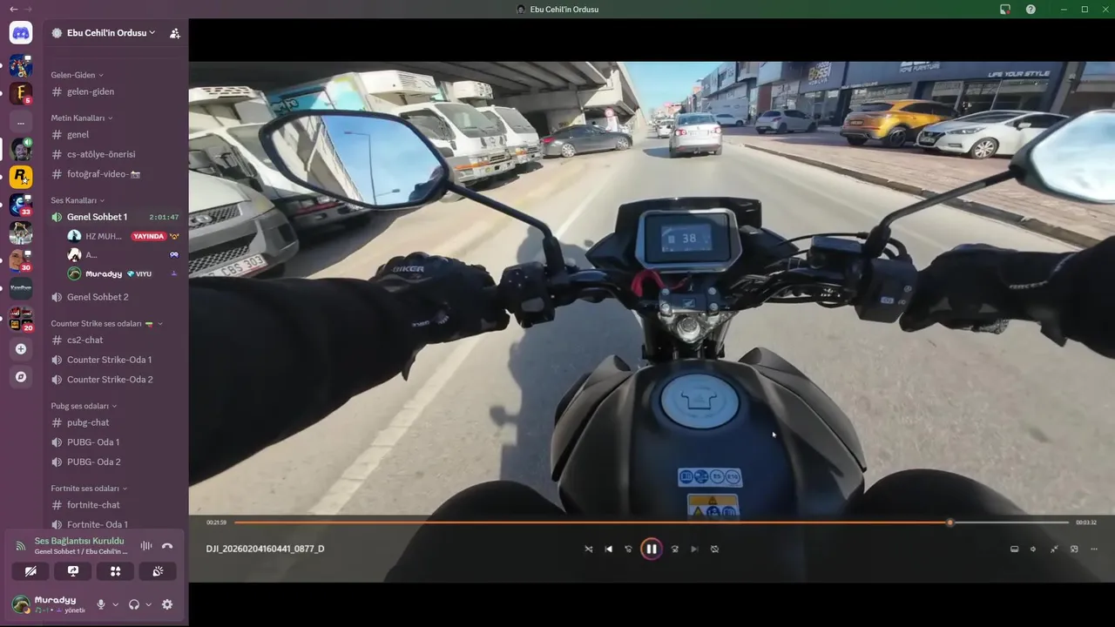Click the cast to device icon

[1074, 549]
